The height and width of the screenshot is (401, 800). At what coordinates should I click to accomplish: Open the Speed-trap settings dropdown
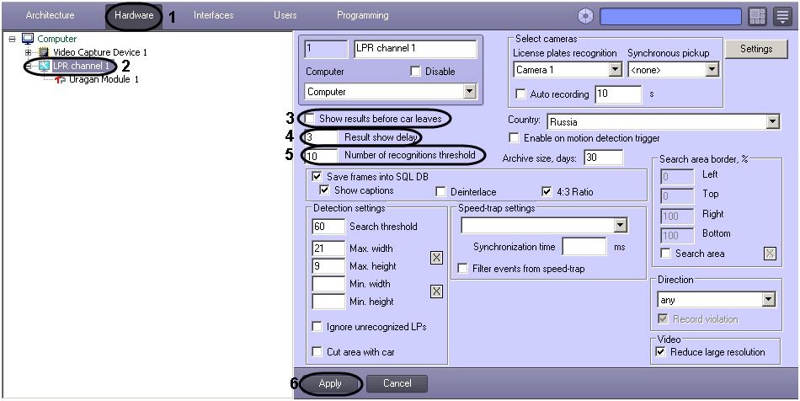tap(621, 225)
